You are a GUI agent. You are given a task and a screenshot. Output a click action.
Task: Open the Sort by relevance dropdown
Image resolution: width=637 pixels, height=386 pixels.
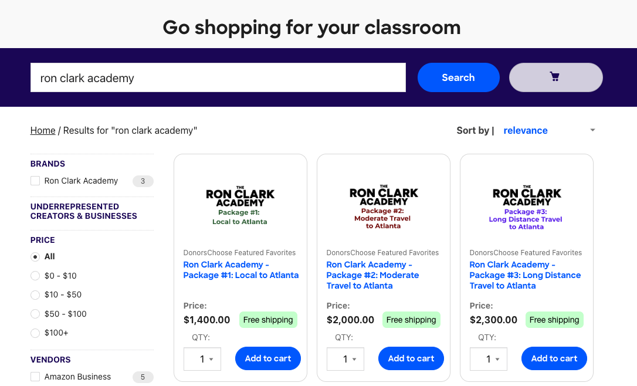548,130
